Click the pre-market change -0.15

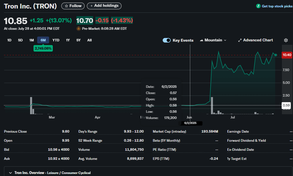point(102,20)
